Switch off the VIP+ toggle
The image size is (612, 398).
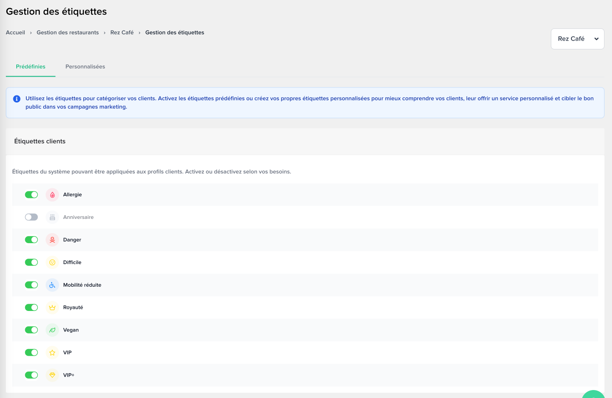point(31,375)
